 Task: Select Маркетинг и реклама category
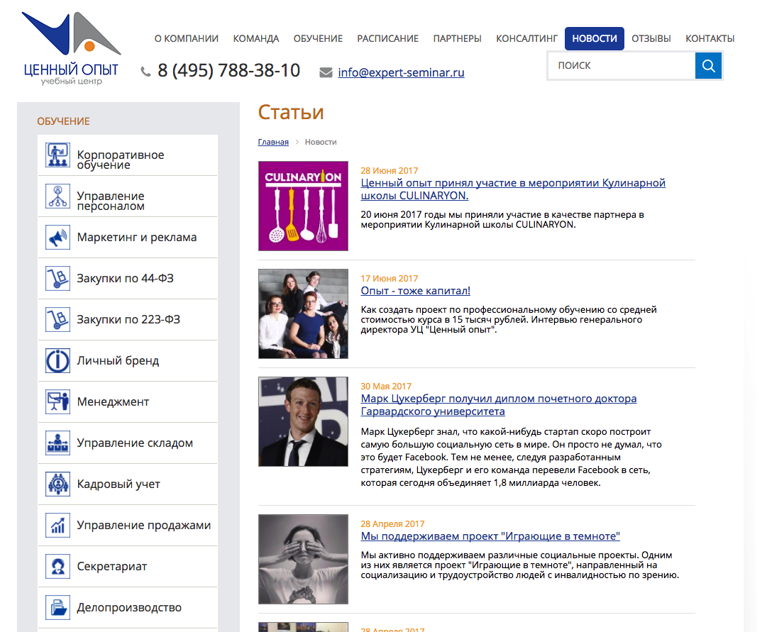point(128,237)
